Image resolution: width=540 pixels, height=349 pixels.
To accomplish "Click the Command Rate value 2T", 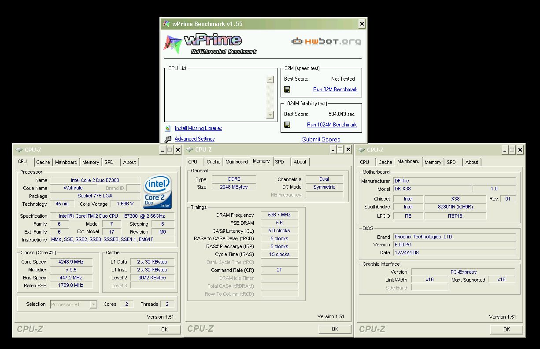I will pyautogui.click(x=279, y=270).
